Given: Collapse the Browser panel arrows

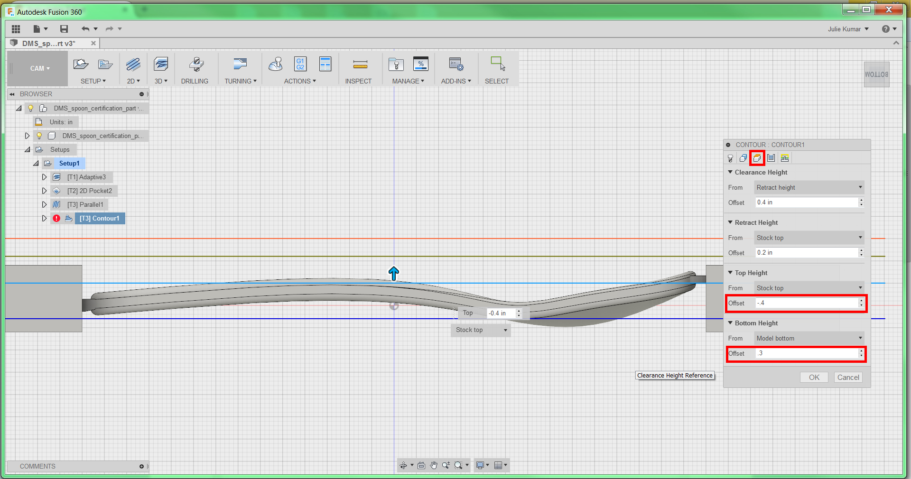Looking at the screenshot, I should (x=12, y=94).
